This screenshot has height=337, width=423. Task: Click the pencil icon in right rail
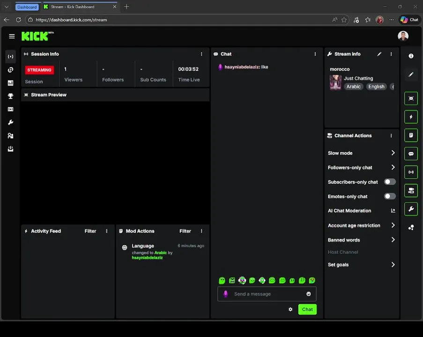(x=411, y=74)
